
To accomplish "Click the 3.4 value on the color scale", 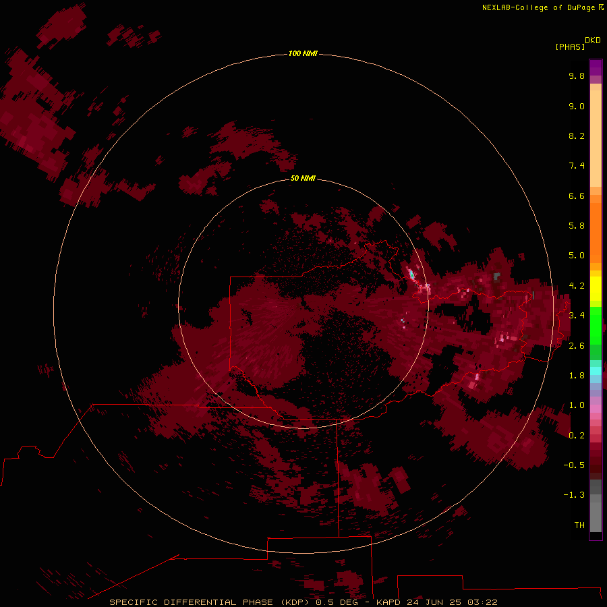I will pyautogui.click(x=577, y=316).
